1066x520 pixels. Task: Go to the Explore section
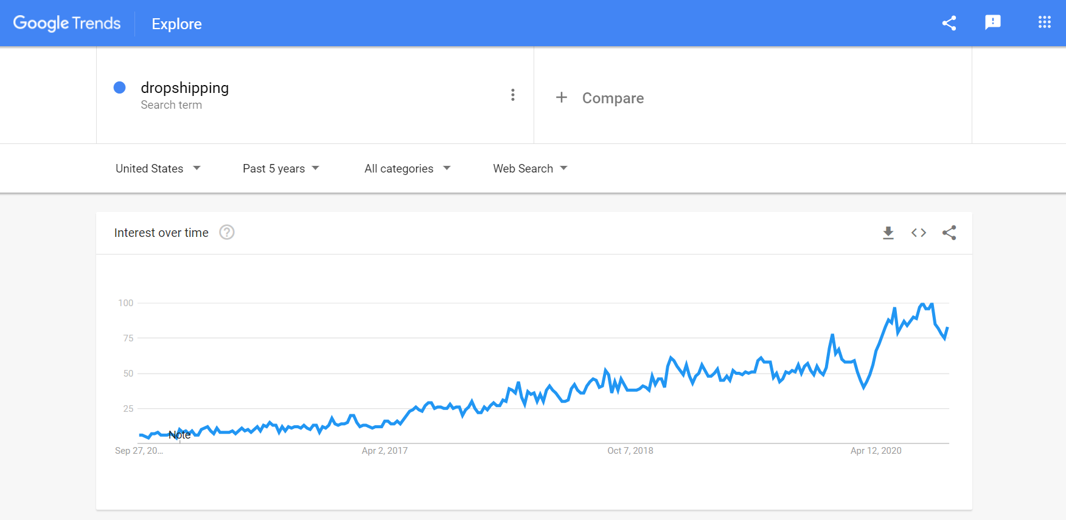[176, 24]
